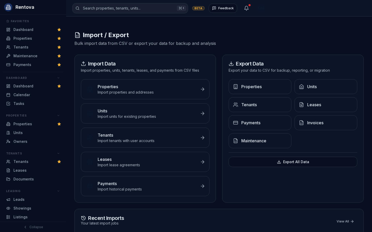Click card icon on Payments export button
Viewport: 372px width, 232px height.
(236, 123)
